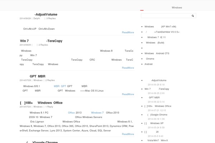Screen dimensions: 215x143
Task: Open recent post 100+ Windows Office in sidebar
Action: 158,106
